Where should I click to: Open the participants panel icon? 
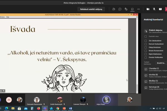tap(114, 9)
